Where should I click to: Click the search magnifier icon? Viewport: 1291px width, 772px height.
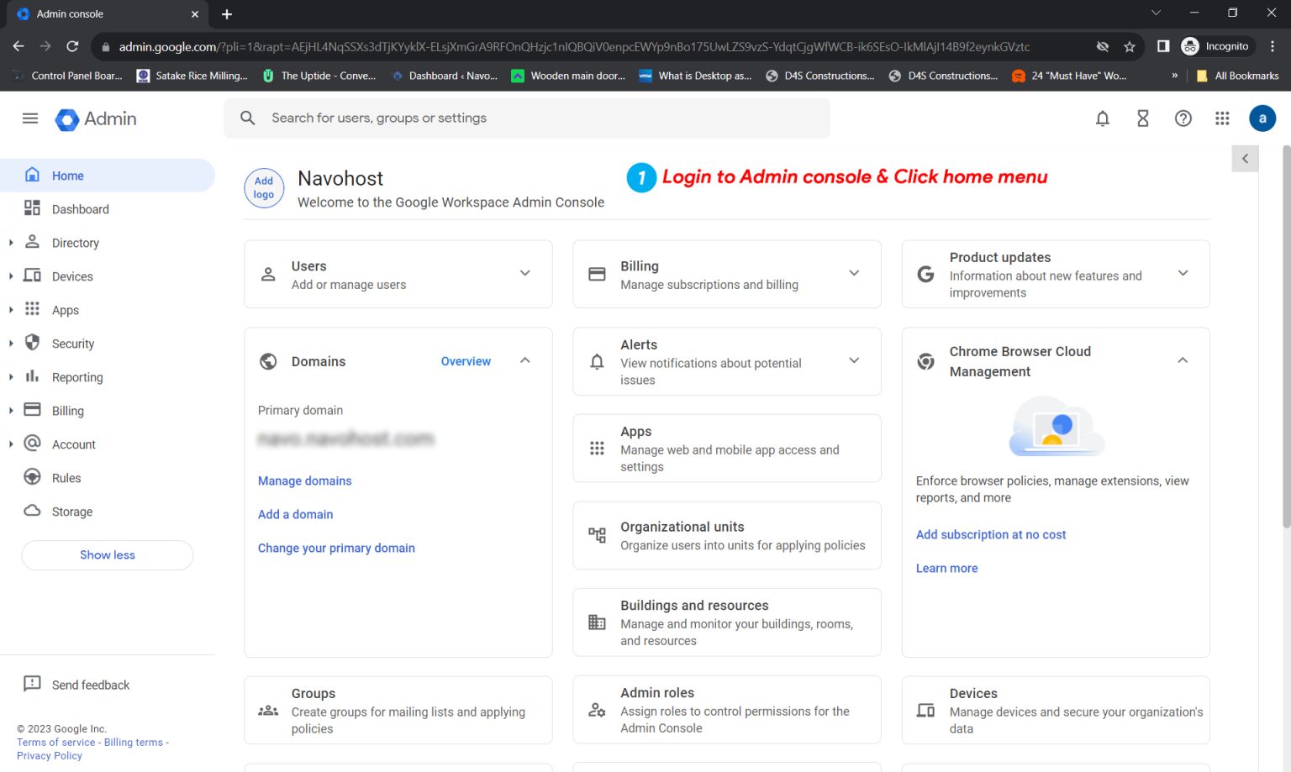pos(247,118)
